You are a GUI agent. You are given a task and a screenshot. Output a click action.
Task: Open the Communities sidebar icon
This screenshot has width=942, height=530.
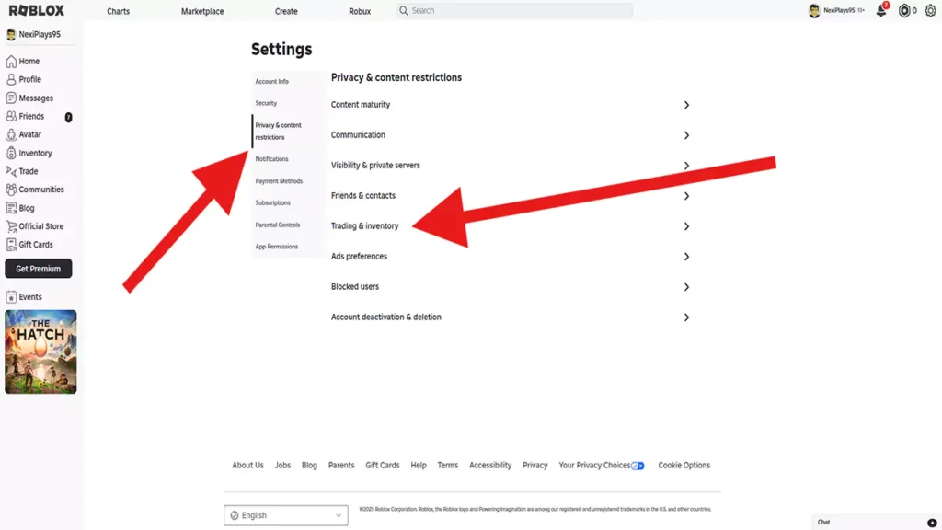(11, 190)
